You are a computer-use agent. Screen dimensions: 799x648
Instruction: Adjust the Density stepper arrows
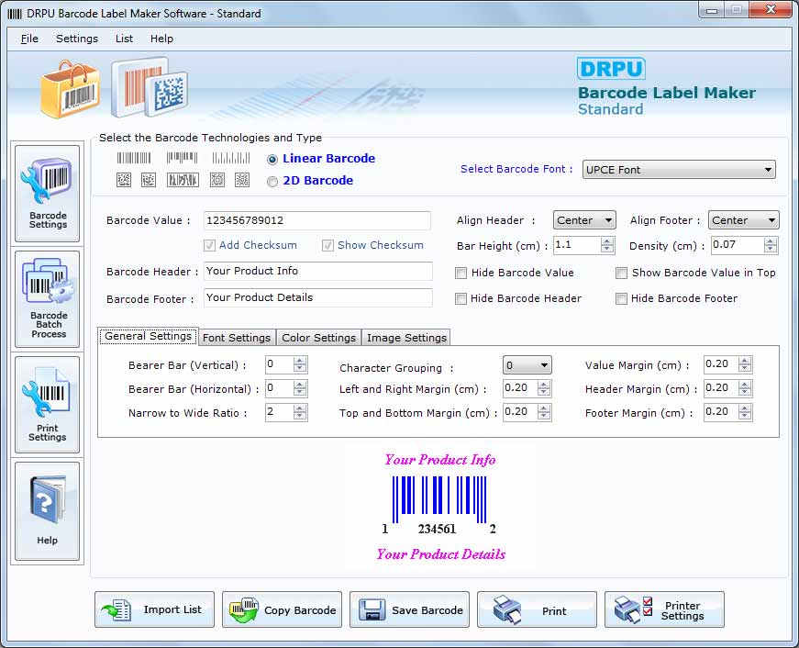click(x=771, y=245)
